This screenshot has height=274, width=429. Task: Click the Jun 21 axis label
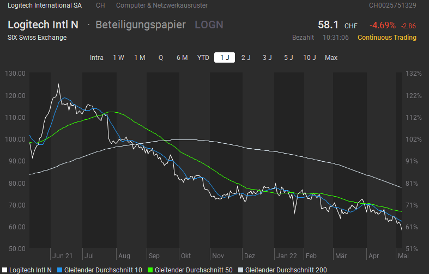[62, 256]
